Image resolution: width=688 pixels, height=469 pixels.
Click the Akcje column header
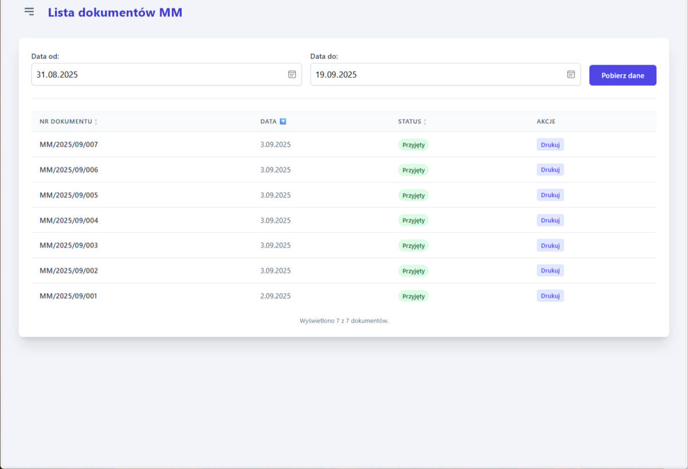[x=546, y=121]
